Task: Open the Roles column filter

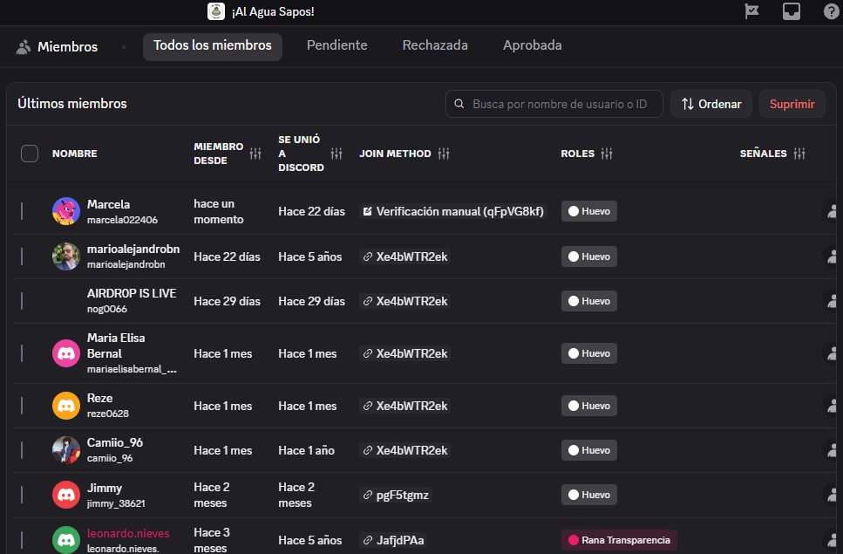Action: 607,154
